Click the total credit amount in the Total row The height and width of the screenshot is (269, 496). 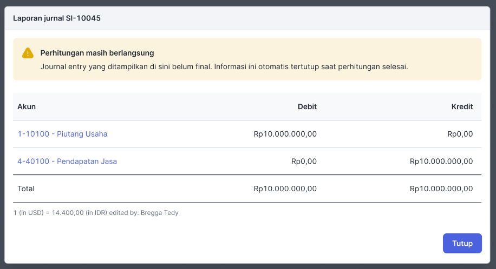pos(441,189)
